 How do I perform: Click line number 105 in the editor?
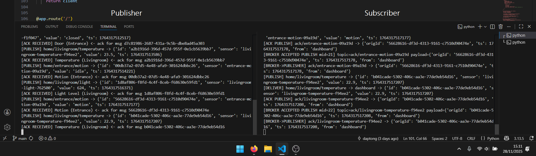point(25,13)
